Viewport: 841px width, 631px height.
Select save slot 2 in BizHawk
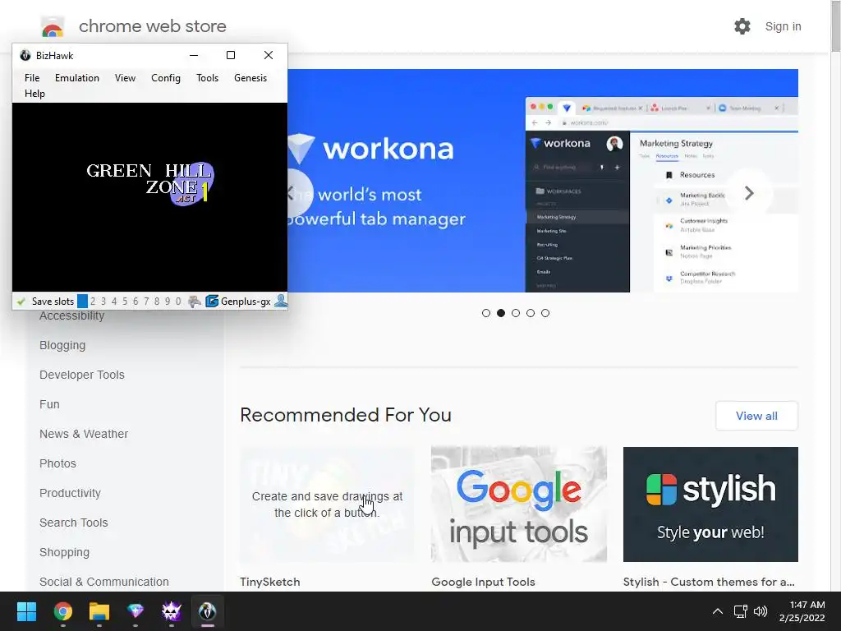click(93, 302)
